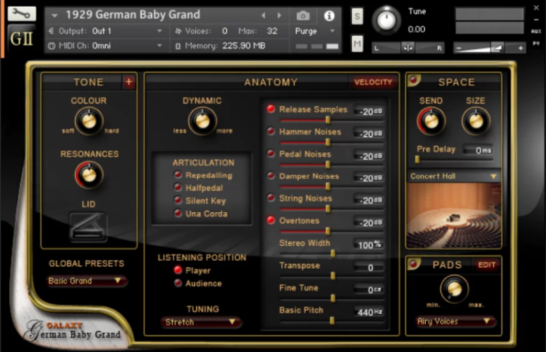Click the volume plus icon
The width and height of the screenshot is (546, 352).
pyautogui.click(x=520, y=48)
